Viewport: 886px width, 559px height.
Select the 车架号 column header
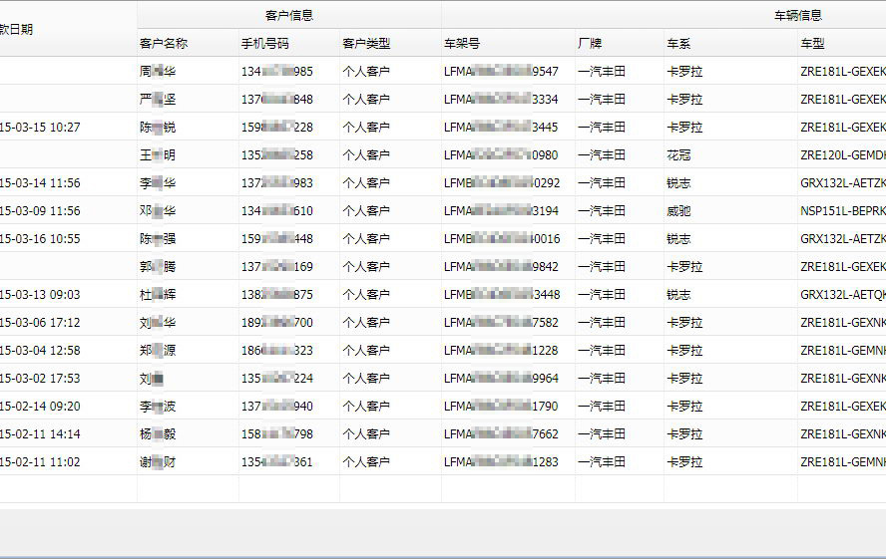coord(462,44)
